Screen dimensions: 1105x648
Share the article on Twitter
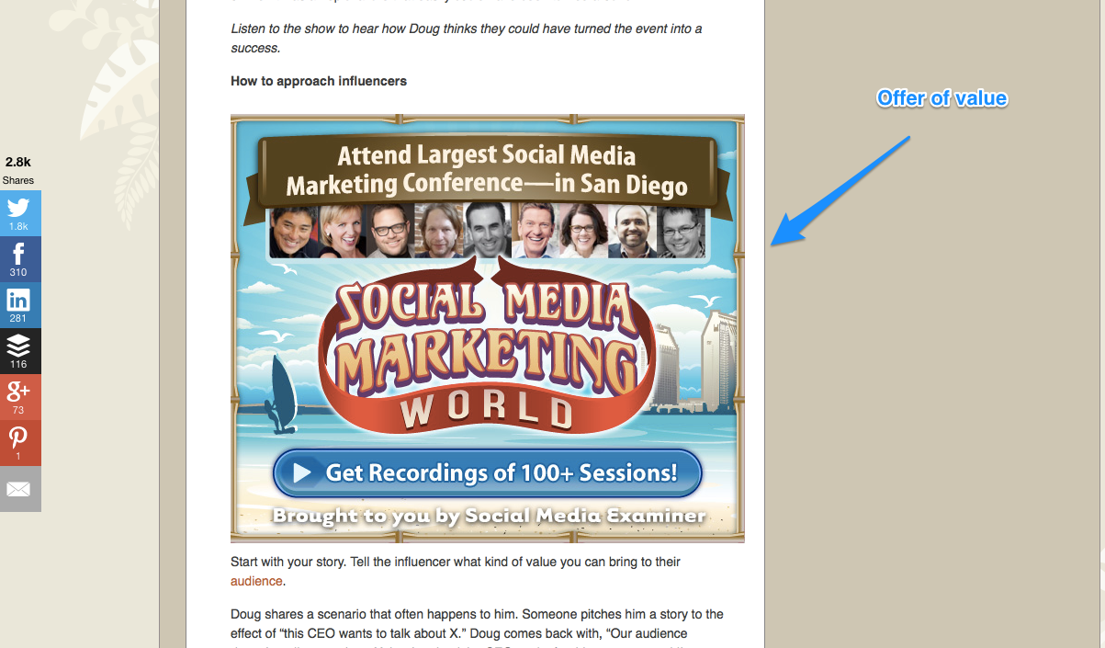point(19,213)
